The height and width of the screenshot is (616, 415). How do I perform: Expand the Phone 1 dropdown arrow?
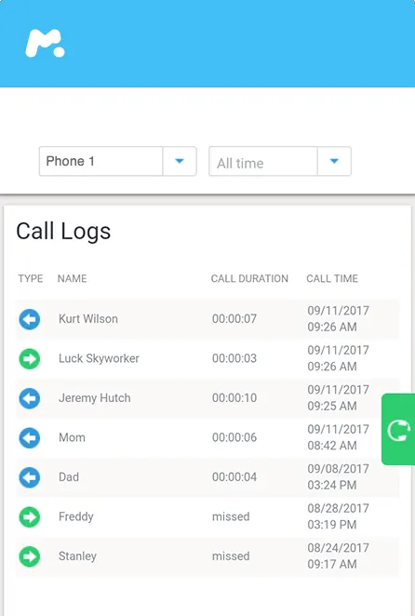tap(180, 161)
